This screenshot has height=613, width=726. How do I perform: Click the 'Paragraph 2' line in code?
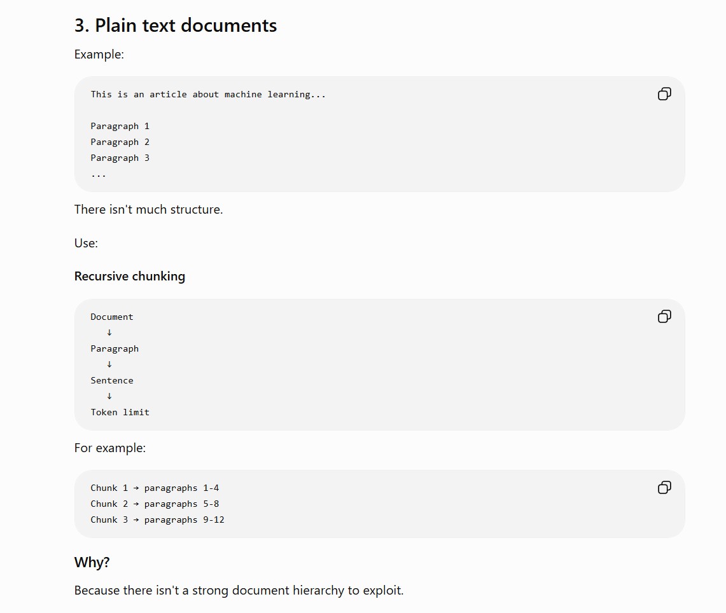click(120, 142)
